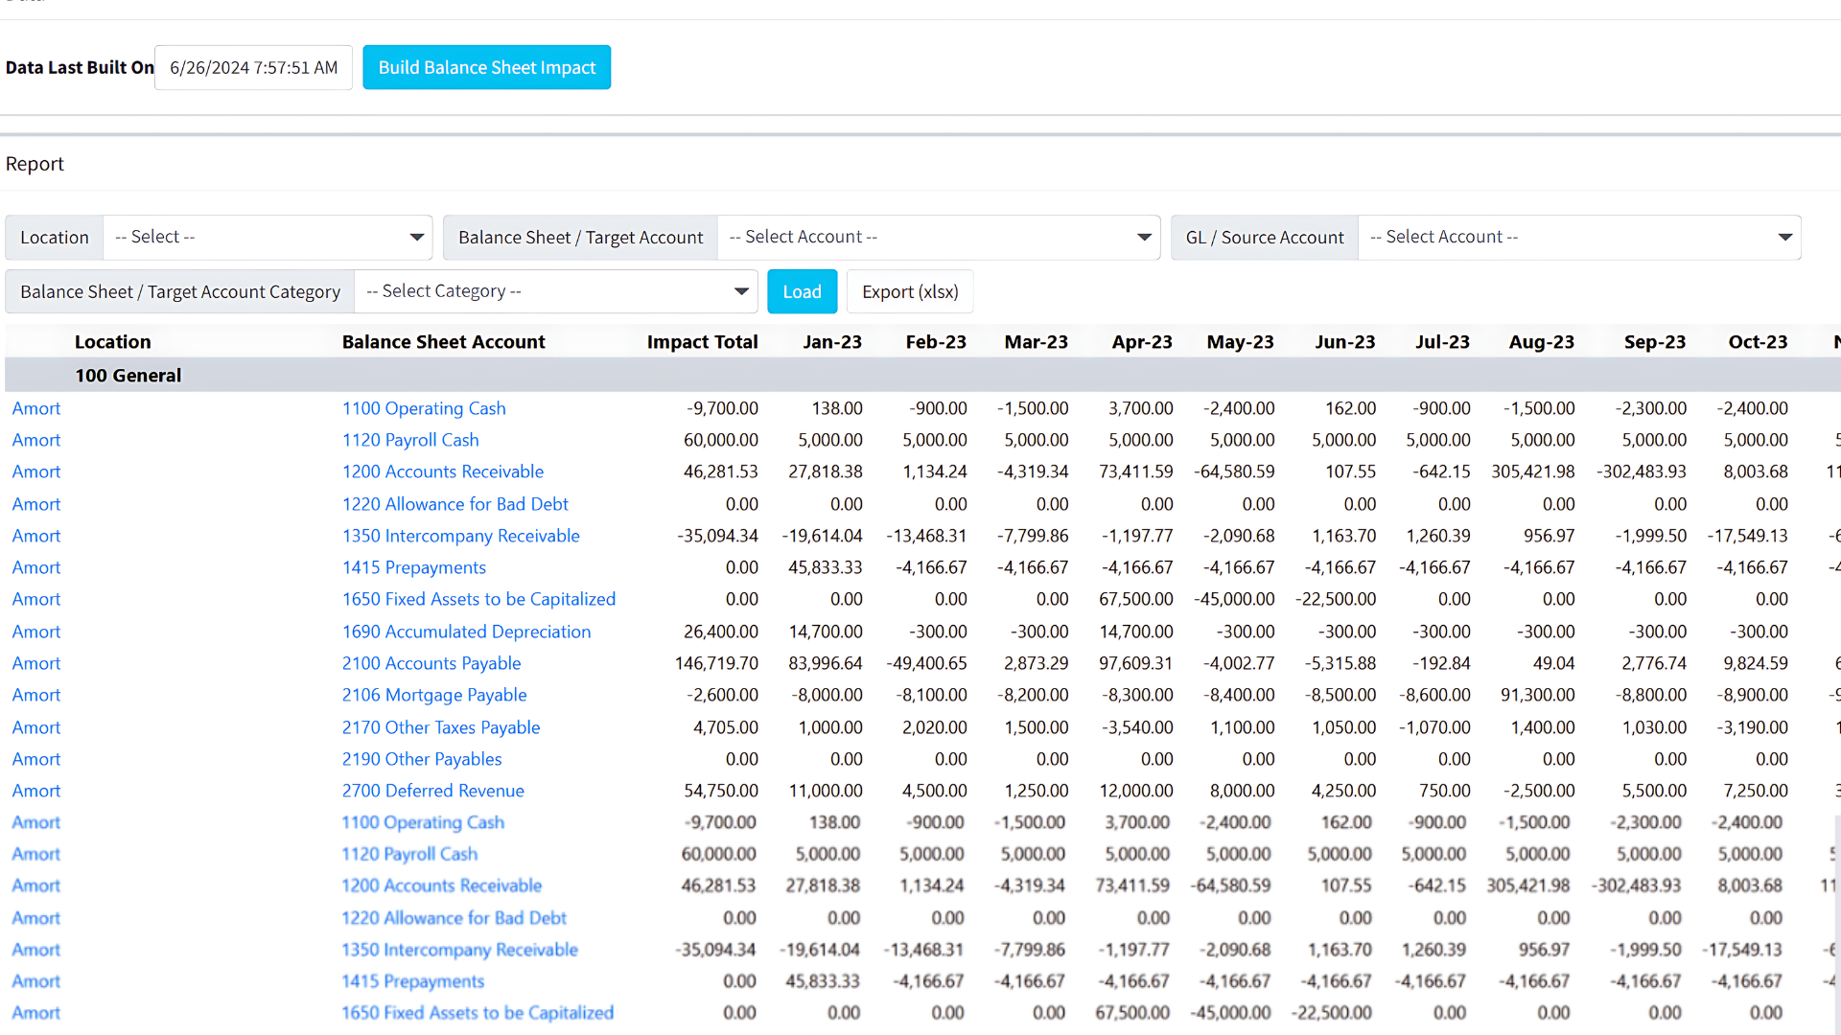This screenshot has width=1841, height=1035.
Task: Click the Amort link beside 1120 Payroll Cash
Action: point(35,440)
